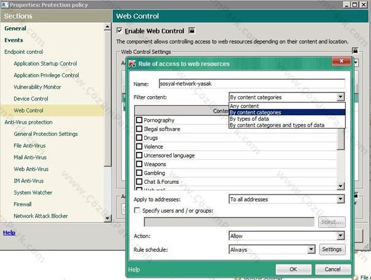The width and height of the screenshot is (371, 280).
Task: Close the Rule of access dialog
Action: [341, 61]
